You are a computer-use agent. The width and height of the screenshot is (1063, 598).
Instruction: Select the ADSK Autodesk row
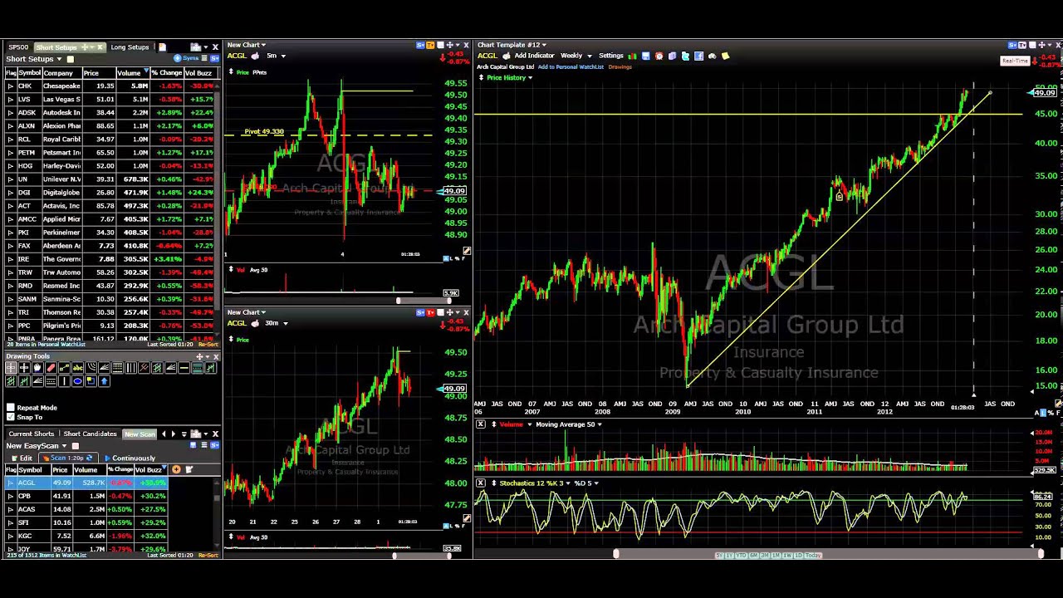click(110, 112)
